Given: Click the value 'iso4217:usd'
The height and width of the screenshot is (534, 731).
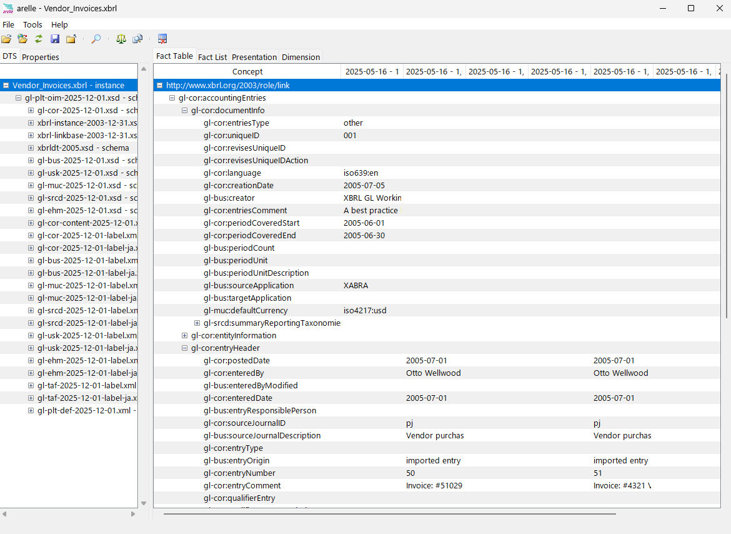Looking at the screenshot, I should click(365, 311).
